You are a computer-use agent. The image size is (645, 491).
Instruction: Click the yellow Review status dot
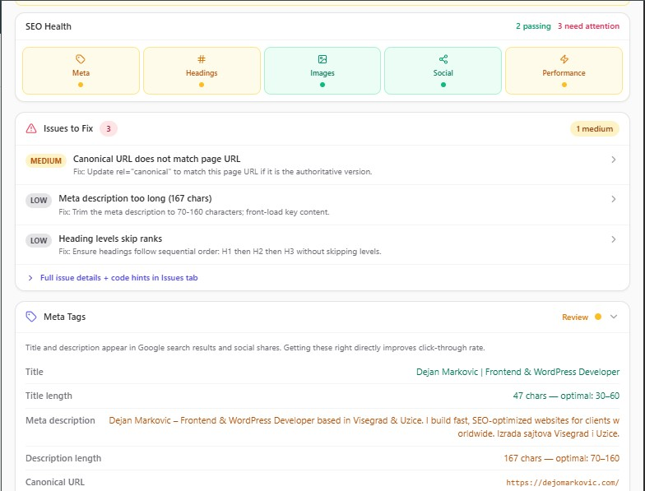point(598,317)
